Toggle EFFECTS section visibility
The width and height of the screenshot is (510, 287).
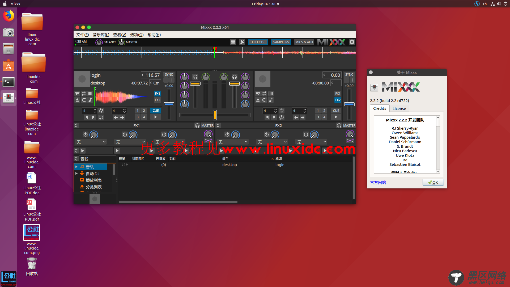point(258,42)
